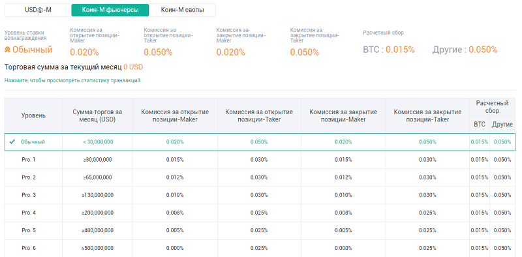Click Pro. 5 closing Taker fee 0.025%
Image resolution: width=522 pixels, height=257 pixels.
[x=427, y=230]
